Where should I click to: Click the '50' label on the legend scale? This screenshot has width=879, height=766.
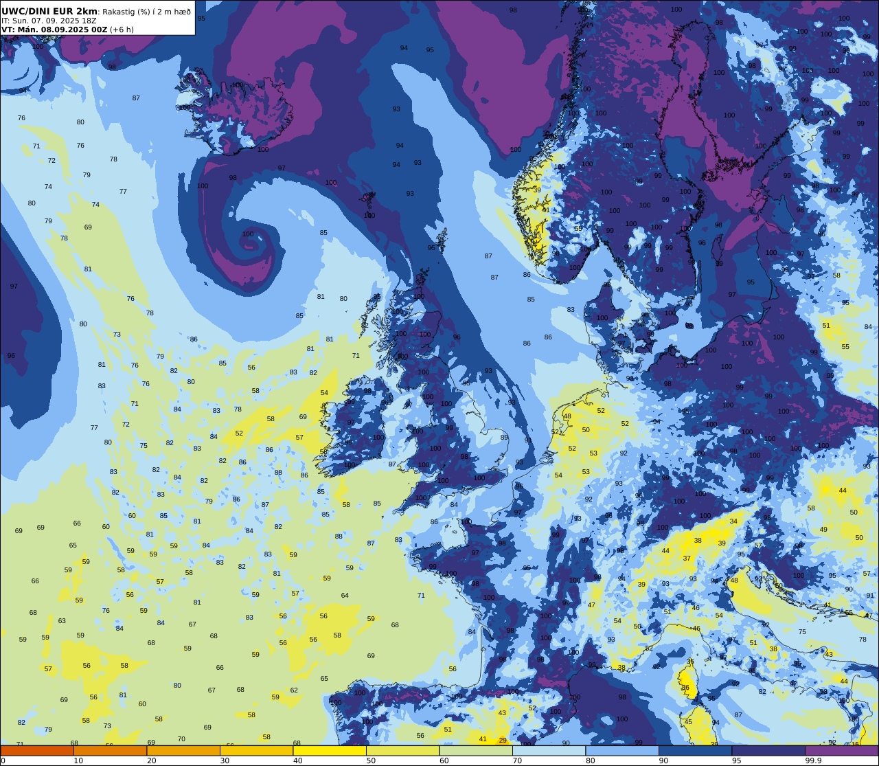371,761
